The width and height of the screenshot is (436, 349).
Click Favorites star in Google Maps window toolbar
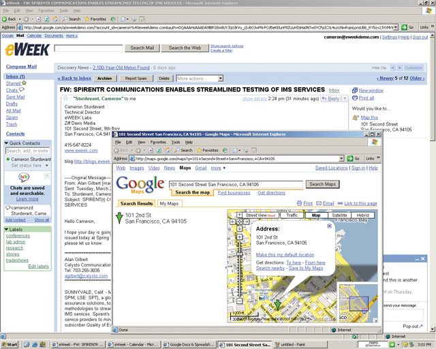point(199,150)
